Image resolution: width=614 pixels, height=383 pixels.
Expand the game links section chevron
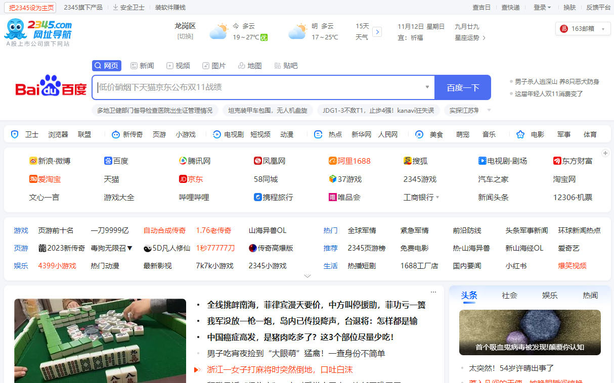pyautogui.click(x=308, y=276)
